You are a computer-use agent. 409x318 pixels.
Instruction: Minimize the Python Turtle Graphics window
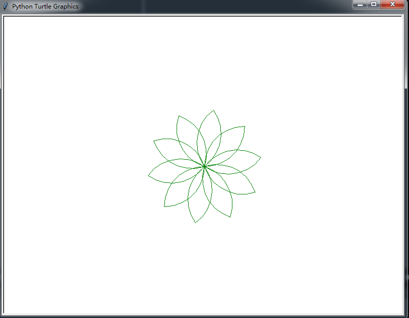pyautogui.click(x=360, y=4)
